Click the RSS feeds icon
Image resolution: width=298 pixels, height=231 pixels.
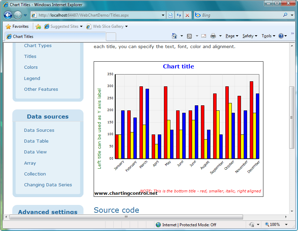pyautogui.click(x=189, y=36)
